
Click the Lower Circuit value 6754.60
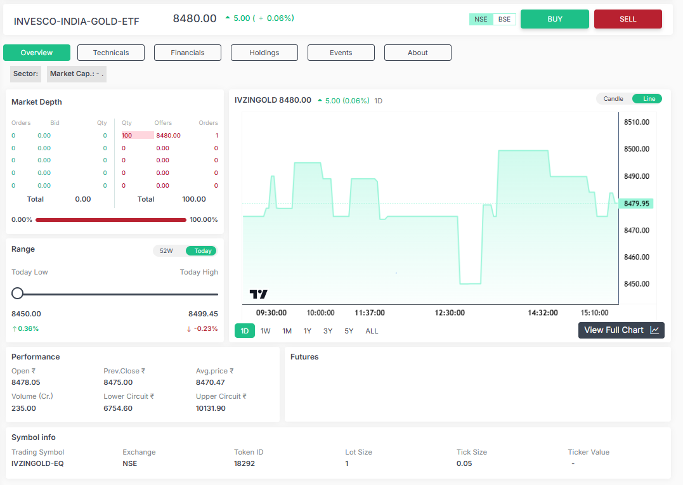(x=118, y=408)
